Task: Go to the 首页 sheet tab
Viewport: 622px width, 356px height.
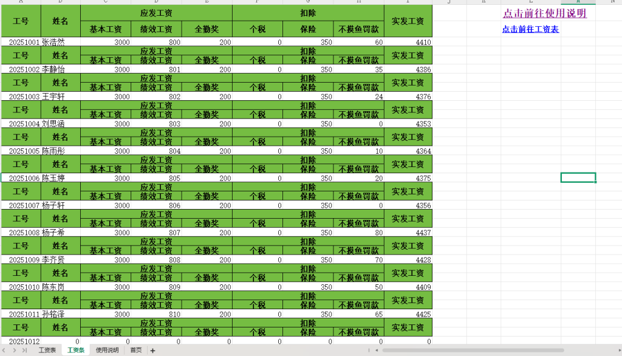Action: click(135, 351)
